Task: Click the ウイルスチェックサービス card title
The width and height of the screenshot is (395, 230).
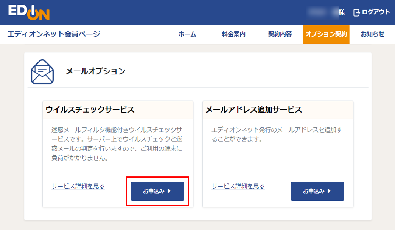Action: pos(90,110)
